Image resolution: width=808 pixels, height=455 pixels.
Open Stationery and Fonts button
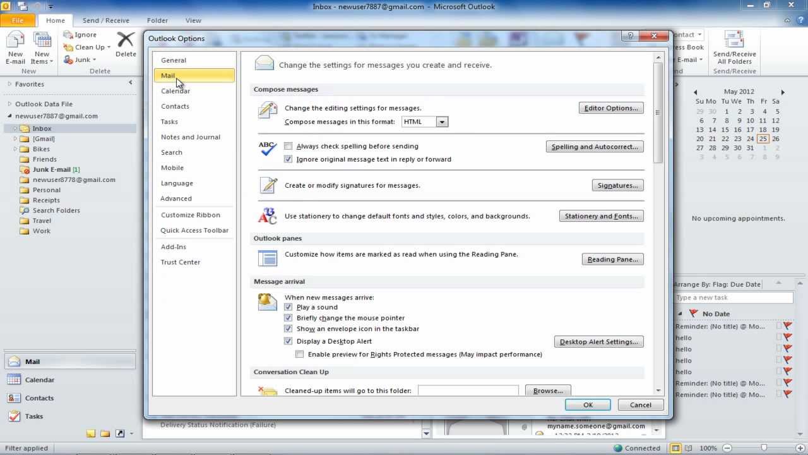click(x=601, y=216)
